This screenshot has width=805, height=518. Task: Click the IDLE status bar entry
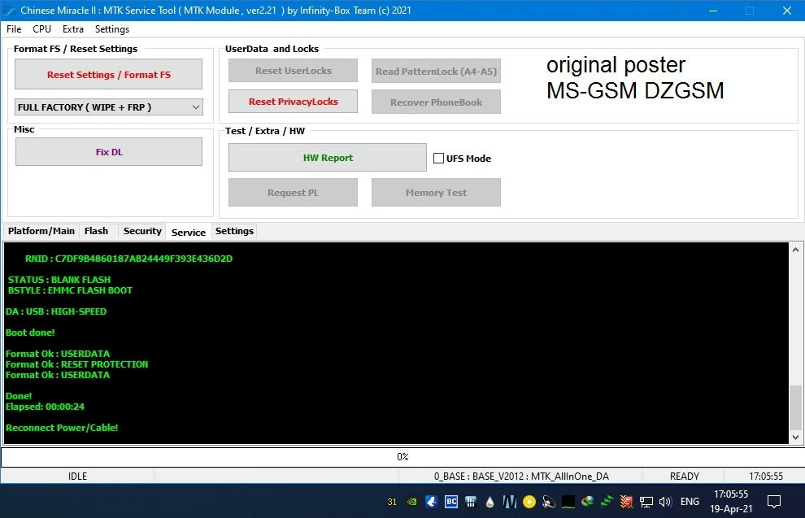[x=77, y=477]
